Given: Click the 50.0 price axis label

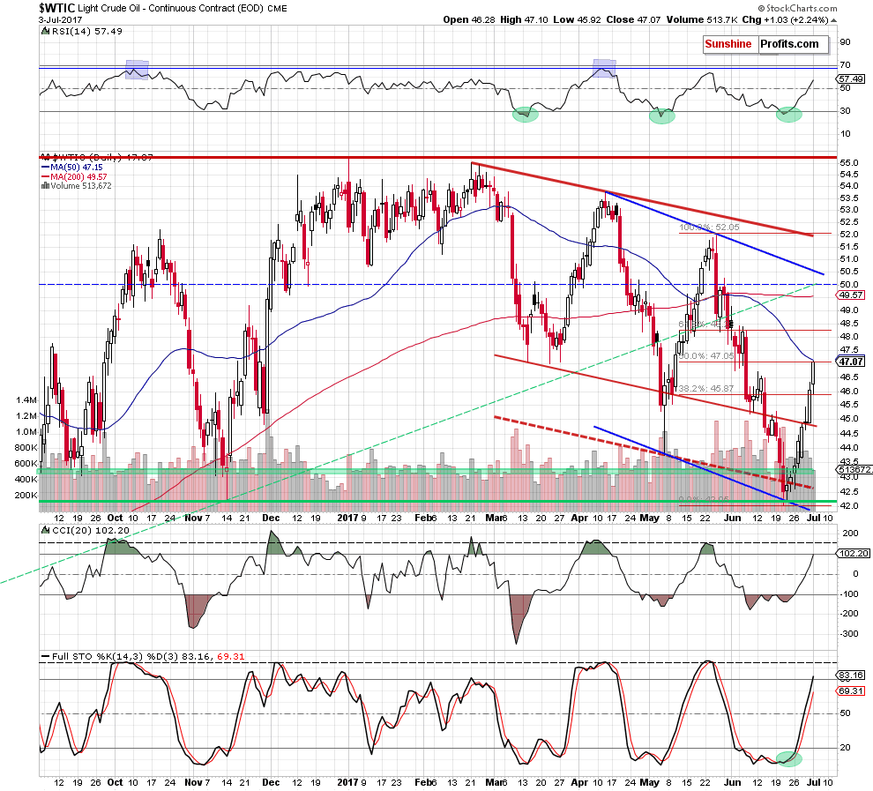Looking at the screenshot, I should pos(848,285).
